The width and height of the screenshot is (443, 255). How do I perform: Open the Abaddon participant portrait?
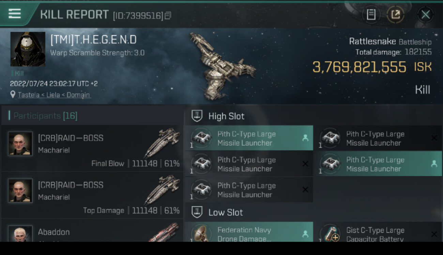(x=20, y=234)
